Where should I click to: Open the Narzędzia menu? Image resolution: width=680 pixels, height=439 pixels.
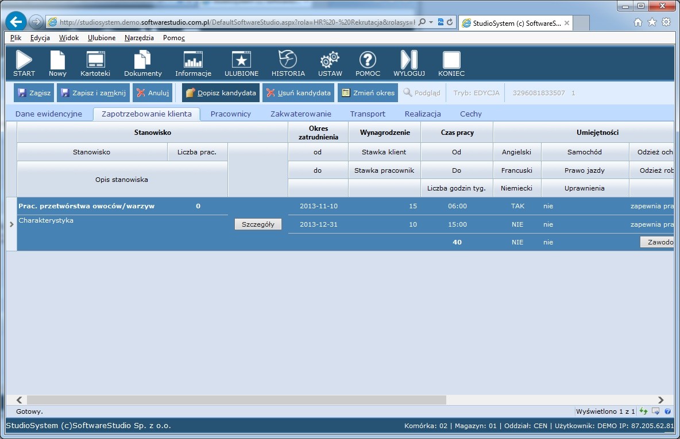pos(139,38)
